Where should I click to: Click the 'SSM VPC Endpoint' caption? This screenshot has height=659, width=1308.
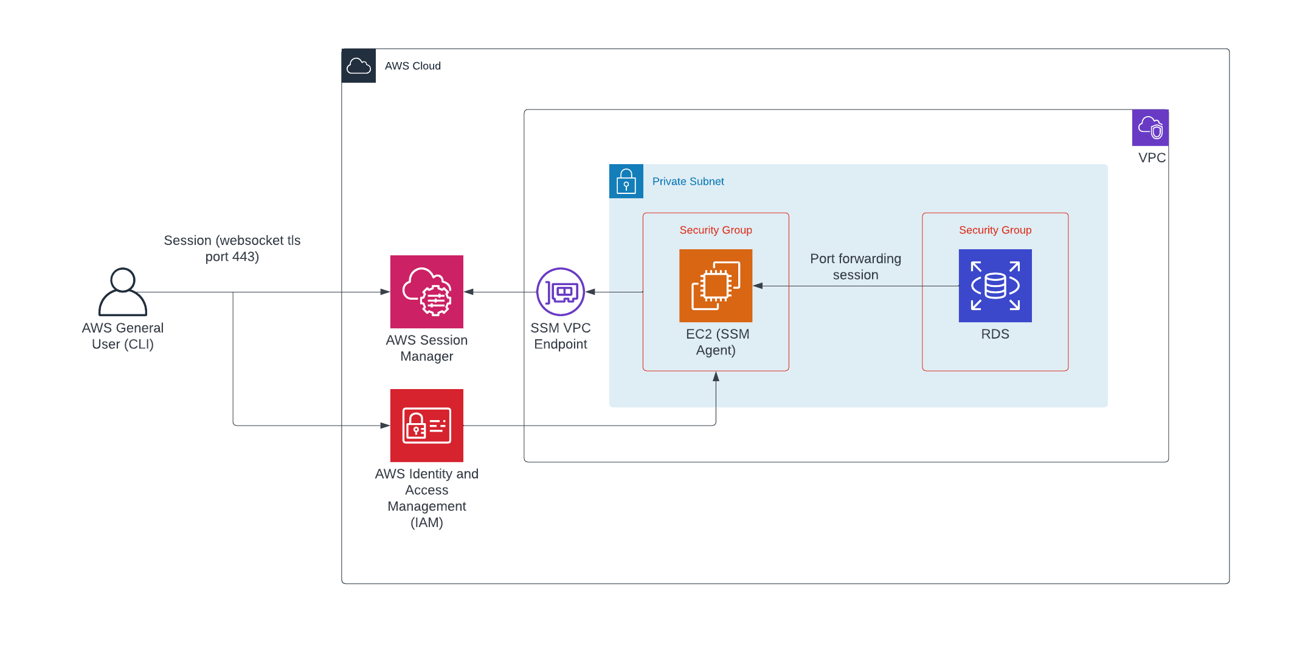point(561,336)
